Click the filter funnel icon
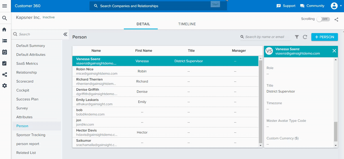This screenshot has height=159, width=344. click(297, 37)
